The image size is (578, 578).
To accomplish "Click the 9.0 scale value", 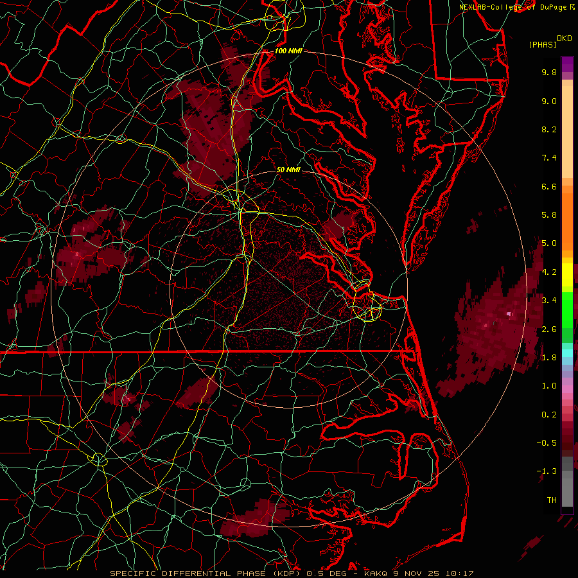I will [x=549, y=101].
